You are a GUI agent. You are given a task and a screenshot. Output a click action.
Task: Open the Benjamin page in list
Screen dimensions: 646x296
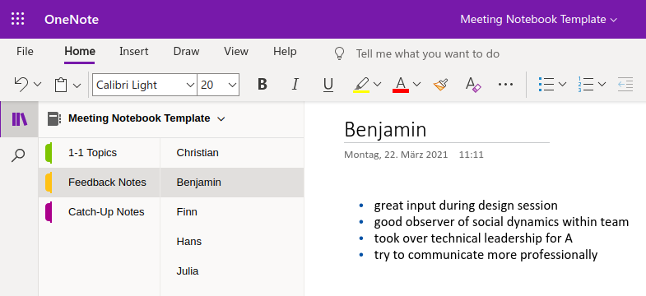[232, 183]
